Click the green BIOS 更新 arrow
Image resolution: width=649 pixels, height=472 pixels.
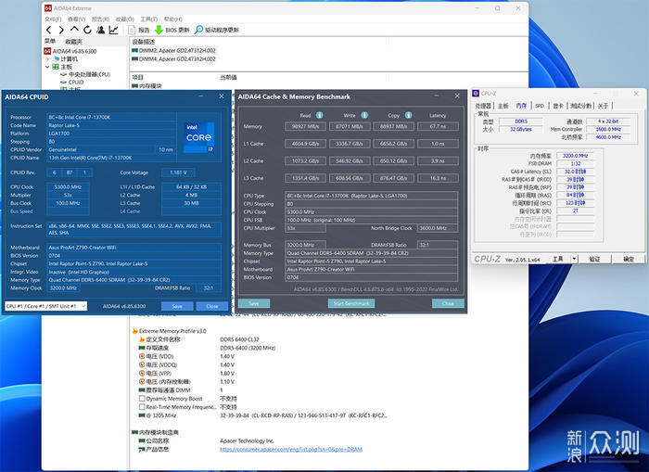click(159, 30)
